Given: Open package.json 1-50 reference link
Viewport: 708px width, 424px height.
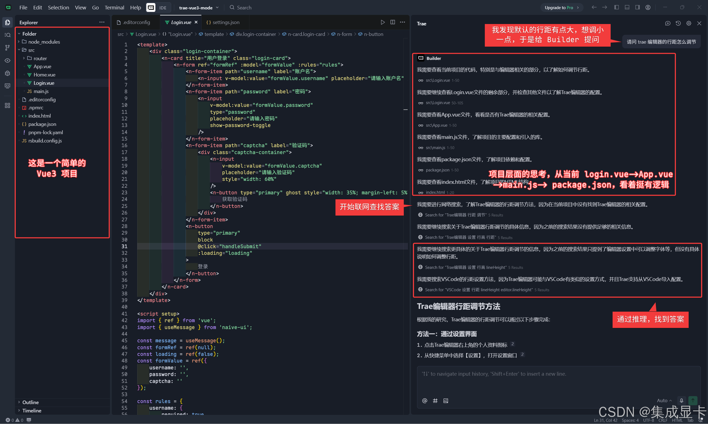Looking at the screenshot, I should pos(439,170).
